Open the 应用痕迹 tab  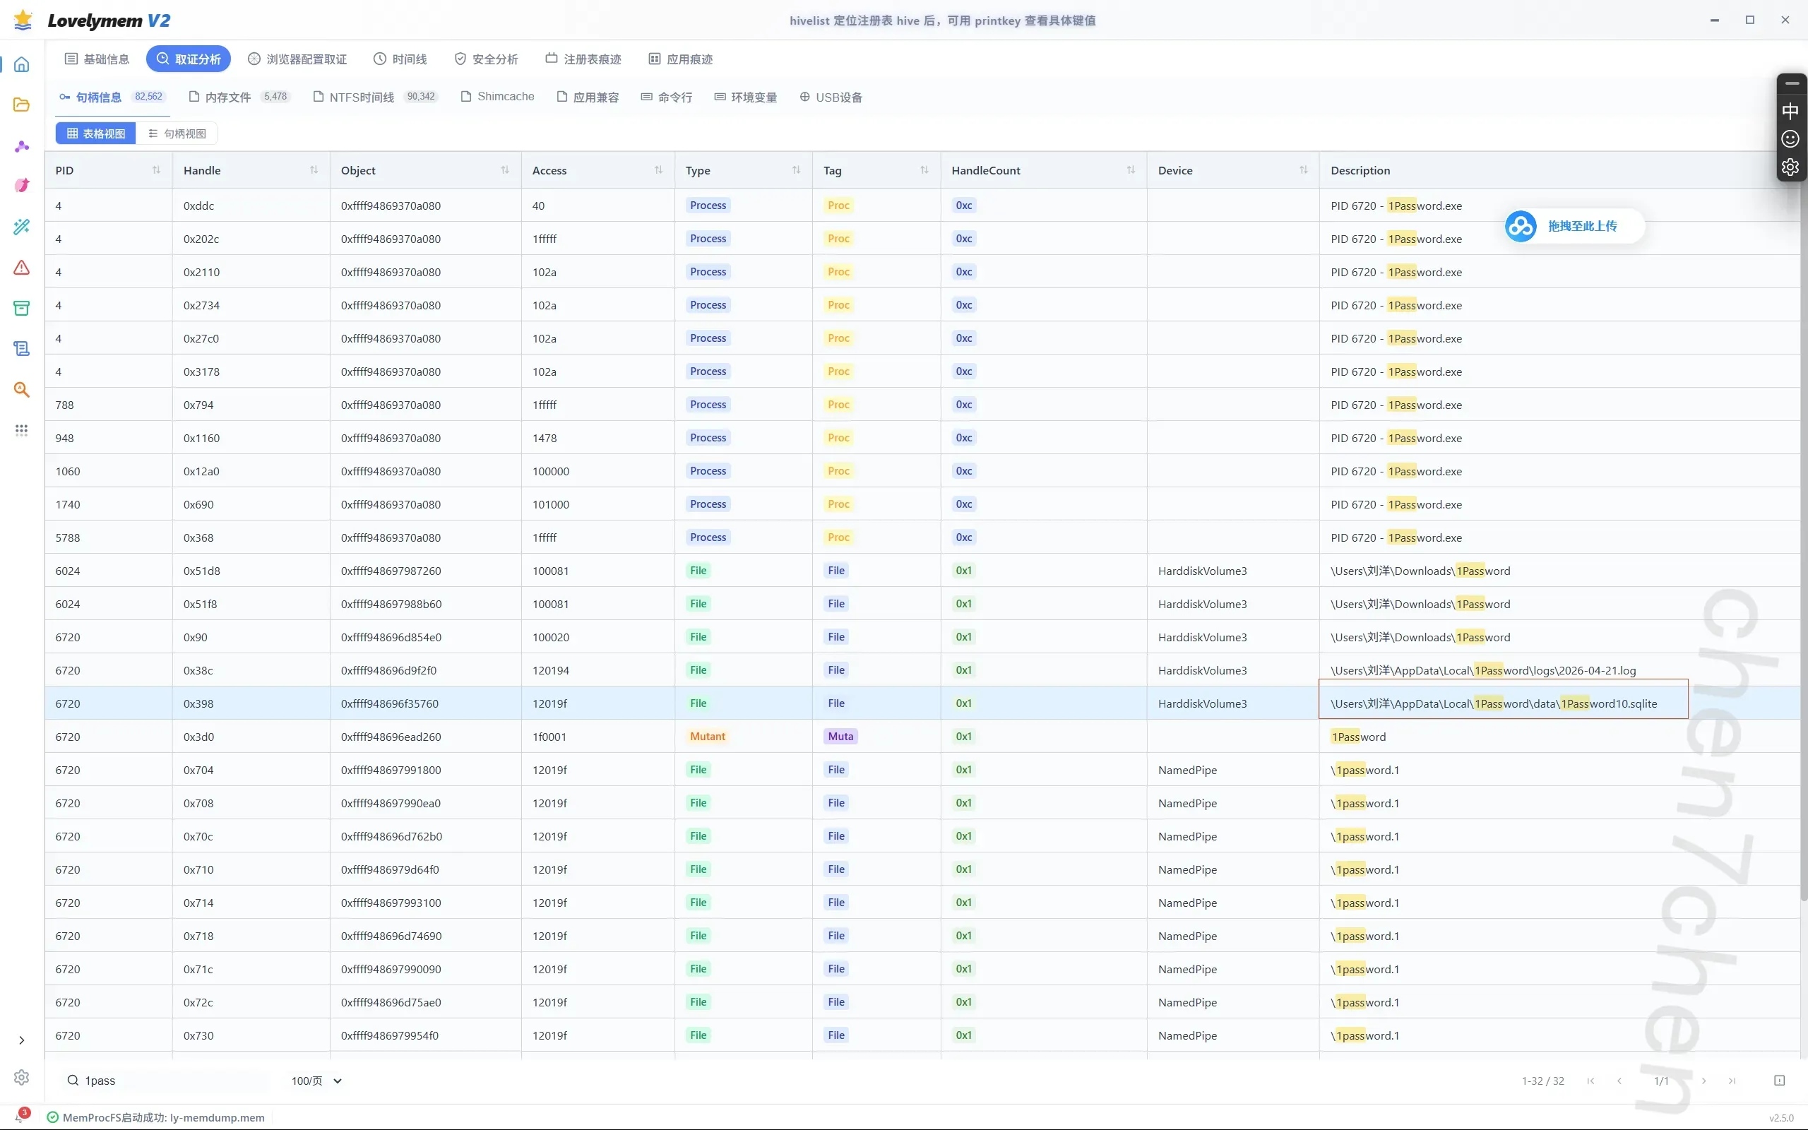[x=681, y=59]
